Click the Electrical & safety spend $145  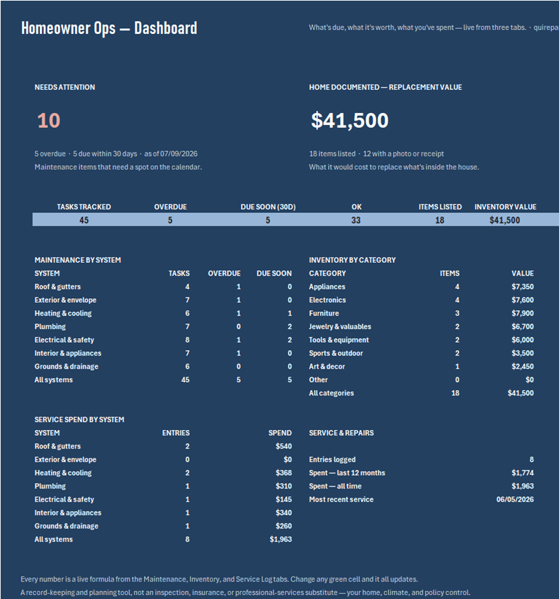pos(283,499)
